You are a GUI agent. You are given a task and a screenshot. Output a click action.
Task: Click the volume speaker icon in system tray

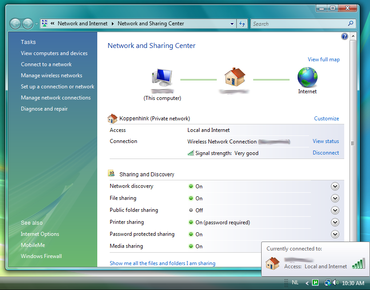pyautogui.click(x=335, y=282)
